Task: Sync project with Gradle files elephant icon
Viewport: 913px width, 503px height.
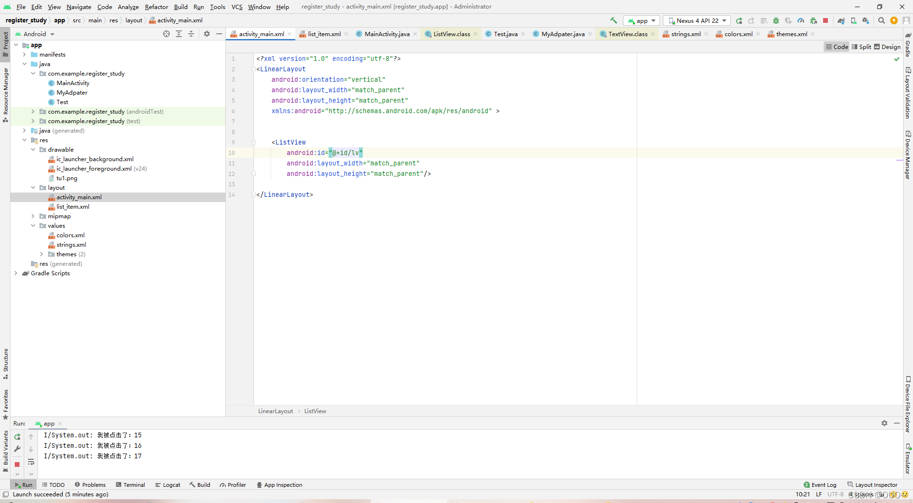Action: click(x=841, y=20)
